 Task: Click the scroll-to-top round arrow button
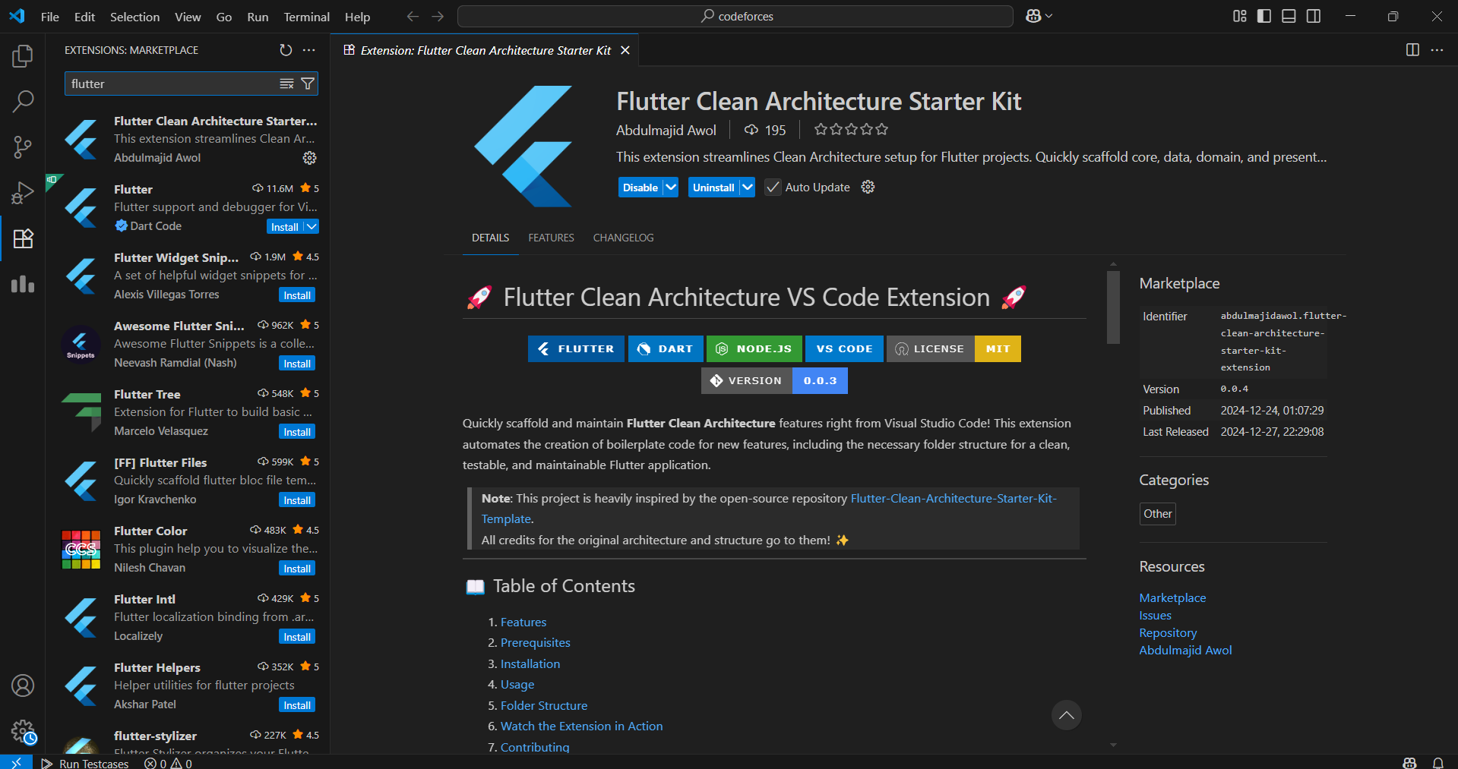1067,715
